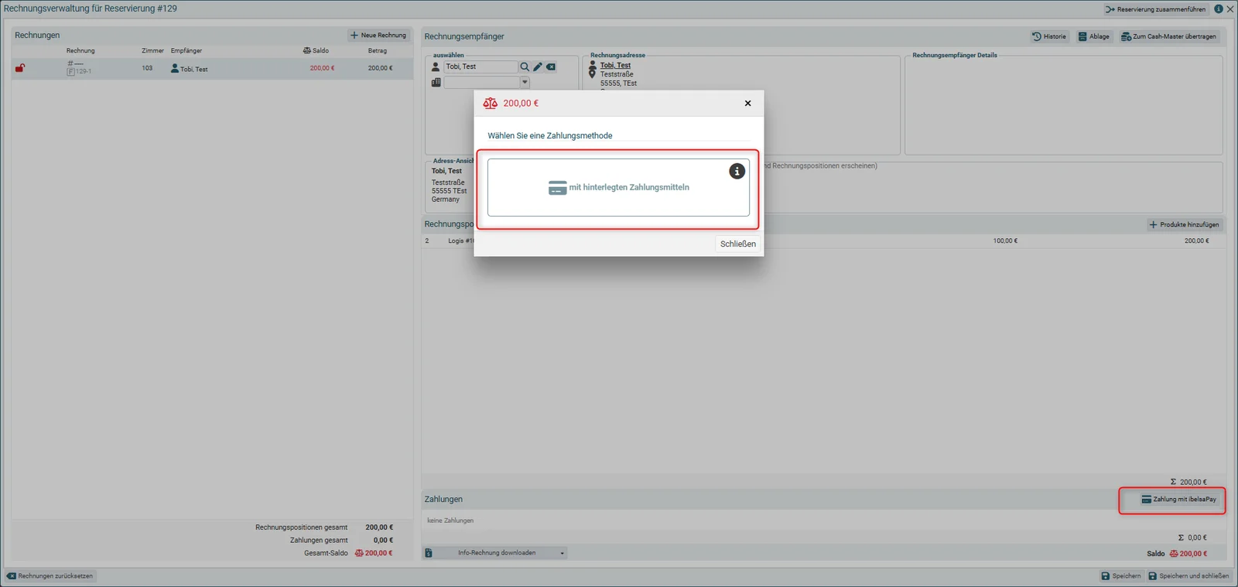Open the Historie view
The image size is (1238, 587).
click(x=1049, y=36)
